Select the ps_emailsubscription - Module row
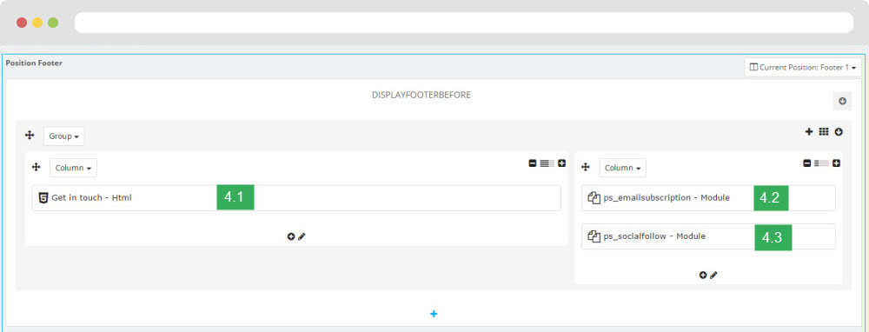 (708, 198)
